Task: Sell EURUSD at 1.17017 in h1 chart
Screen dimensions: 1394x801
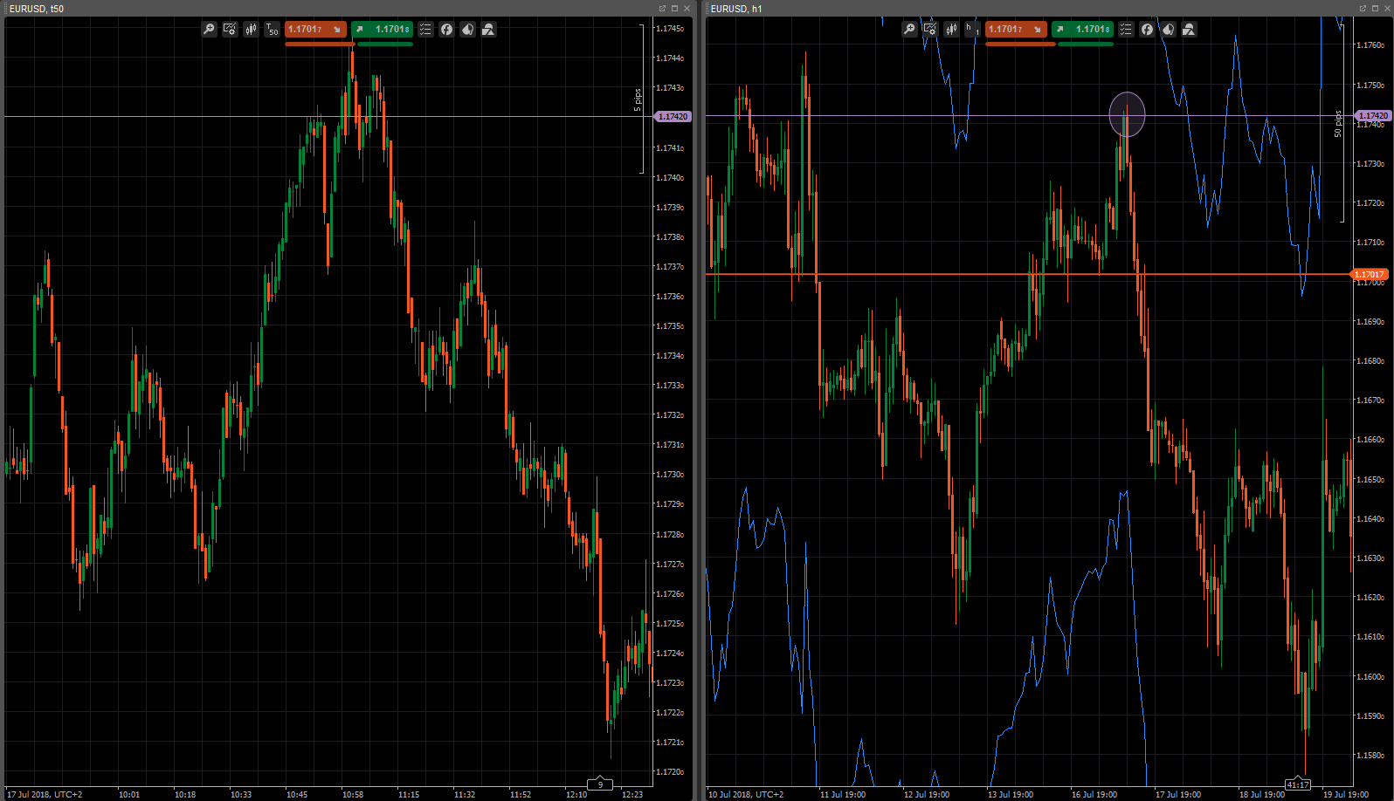Action: coord(1016,30)
